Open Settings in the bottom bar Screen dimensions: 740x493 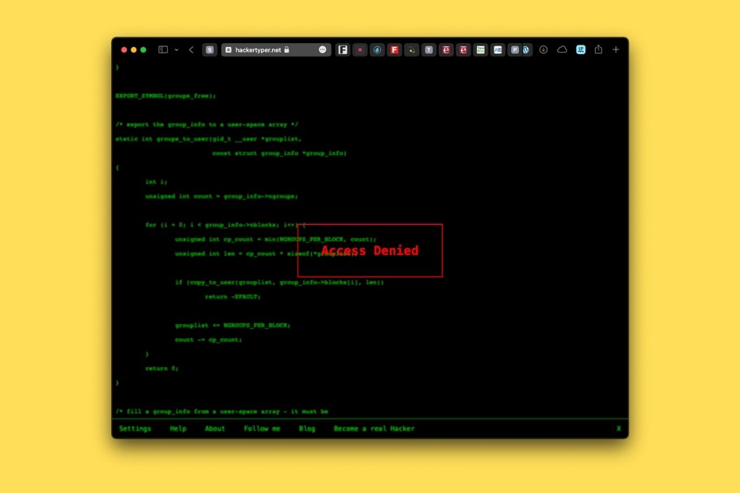pyautogui.click(x=135, y=428)
